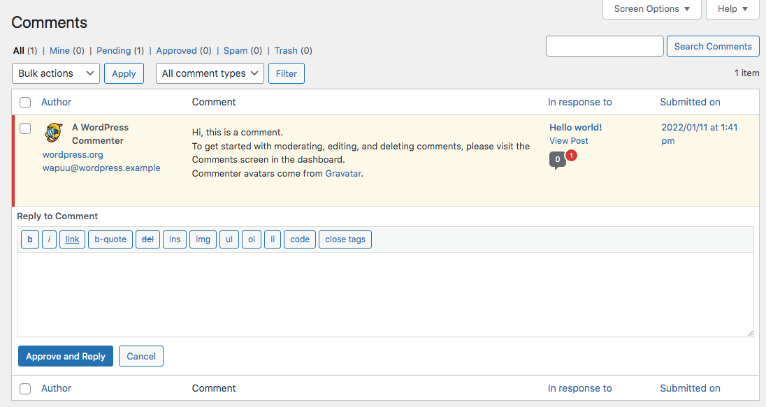Open the Hello world! post link

[x=575, y=127]
